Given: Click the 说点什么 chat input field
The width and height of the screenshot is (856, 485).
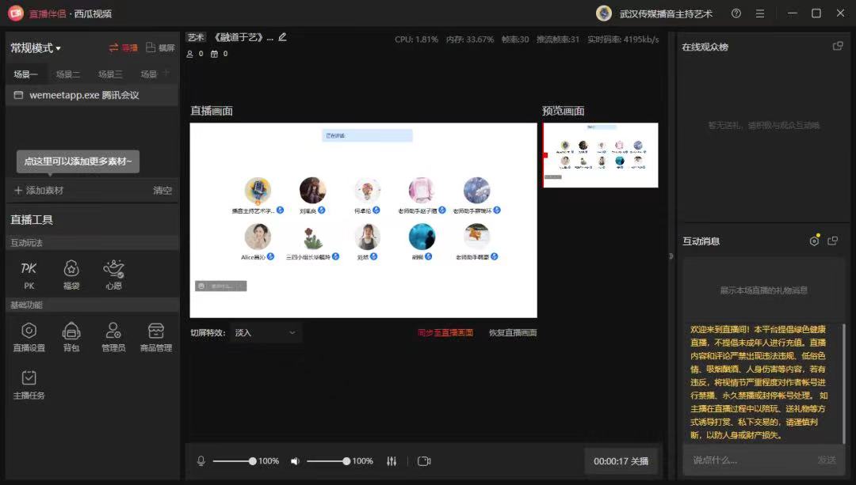Looking at the screenshot, I should pyautogui.click(x=745, y=460).
